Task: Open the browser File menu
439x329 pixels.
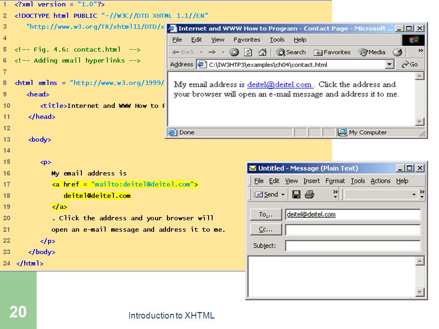Action: coord(177,40)
